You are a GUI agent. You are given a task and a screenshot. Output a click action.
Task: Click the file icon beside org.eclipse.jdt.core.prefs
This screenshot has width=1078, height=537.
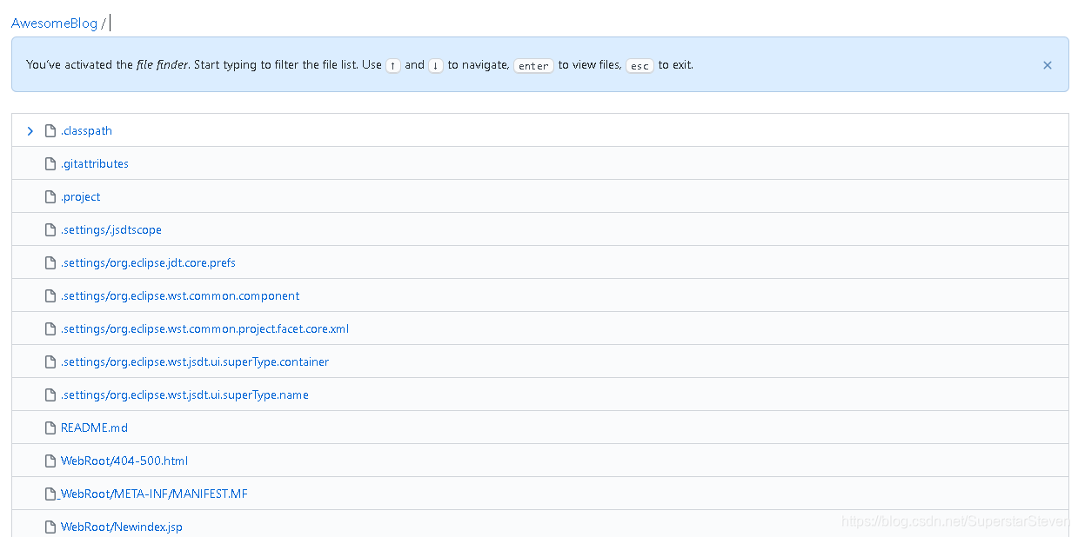pos(50,263)
